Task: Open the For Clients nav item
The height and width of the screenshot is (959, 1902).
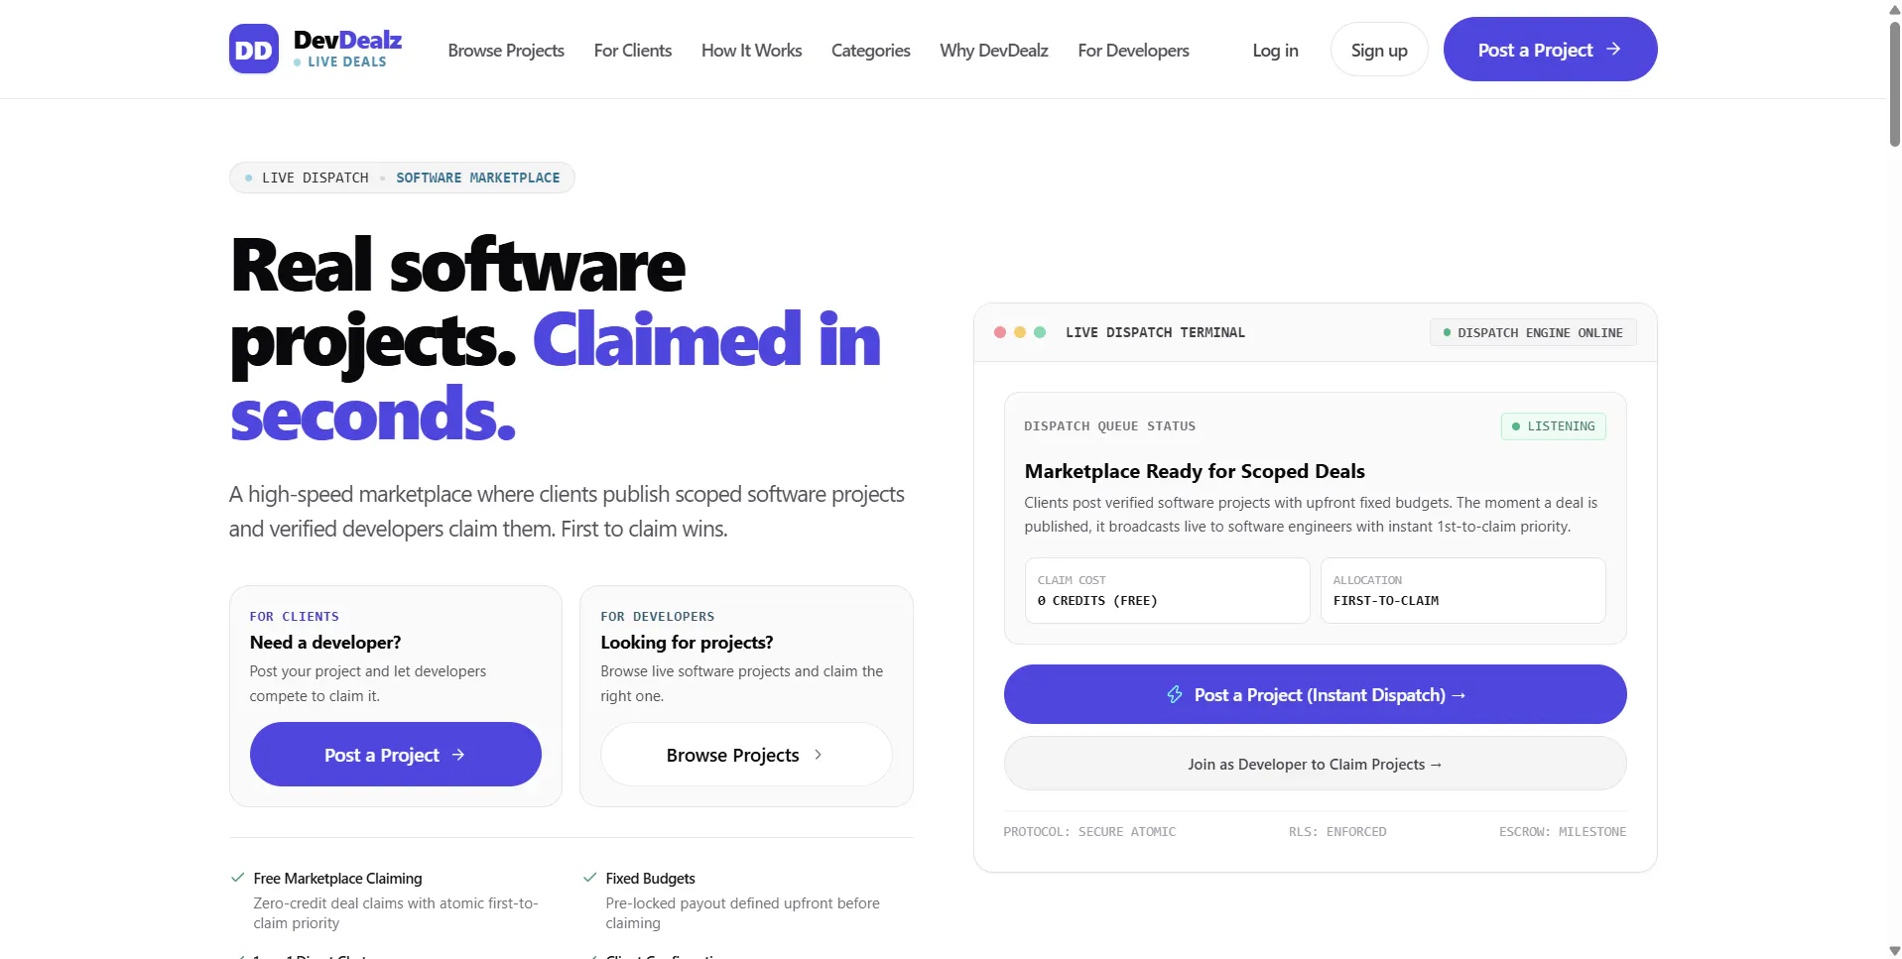Action: point(633,51)
